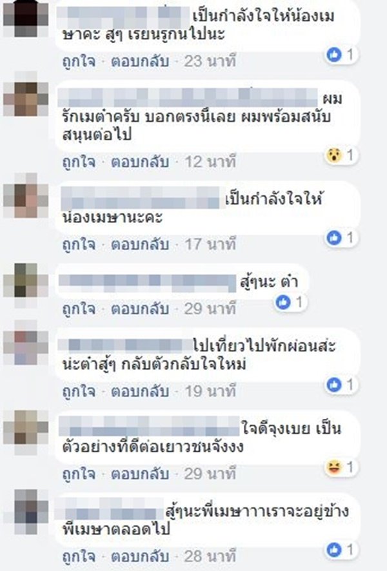The image size is (387, 571).
Task: Click the like reaction icon on the 19 นาที comment
Action: [334, 385]
